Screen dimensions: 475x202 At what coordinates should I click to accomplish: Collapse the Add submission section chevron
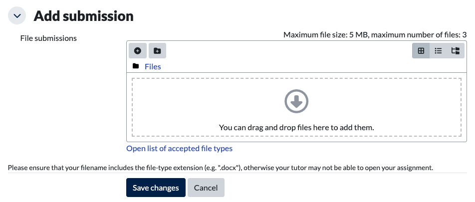(17, 16)
